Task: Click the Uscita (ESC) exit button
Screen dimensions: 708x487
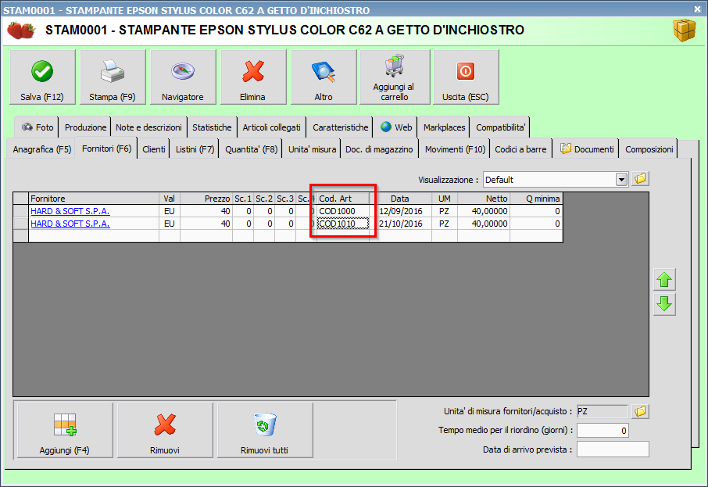Action: tap(466, 77)
